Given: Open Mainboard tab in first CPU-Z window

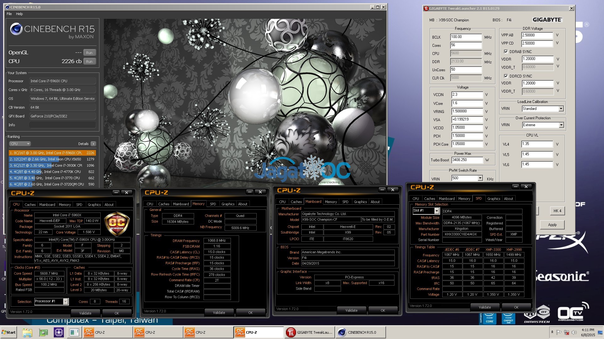Looking at the screenshot, I should click(x=47, y=204).
